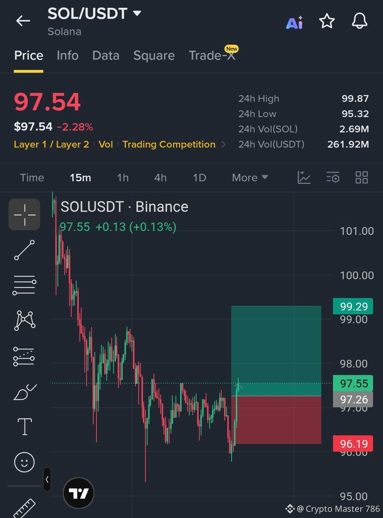Image resolution: width=383 pixels, height=518 pixels.
Task: Select the ruler measure tool
Action: coord(24,509)
